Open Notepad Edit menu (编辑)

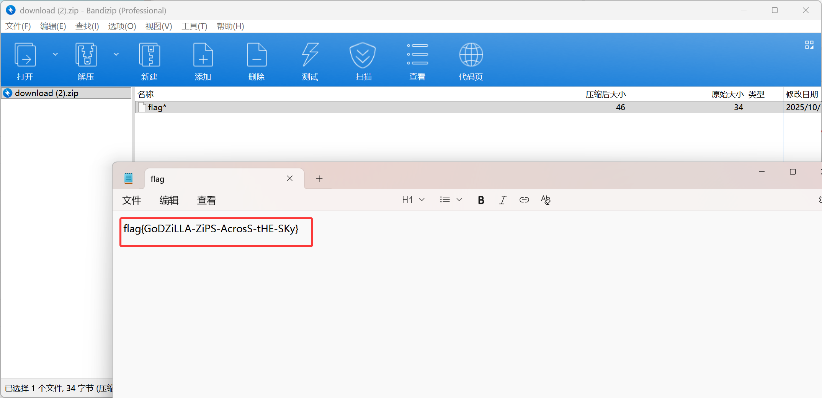pyautogui.click(x=169, y=200)
